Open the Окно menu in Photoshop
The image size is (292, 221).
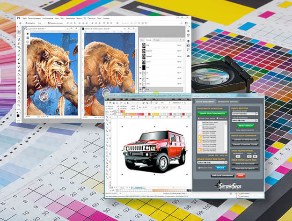99,18
